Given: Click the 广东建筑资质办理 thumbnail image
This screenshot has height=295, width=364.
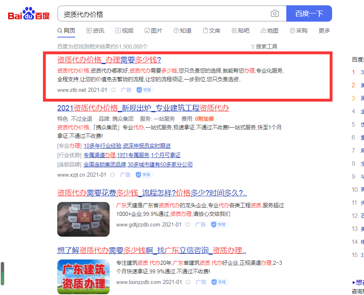Looking at the screenshot, I should pyautogui.click(x=83, y=276).
